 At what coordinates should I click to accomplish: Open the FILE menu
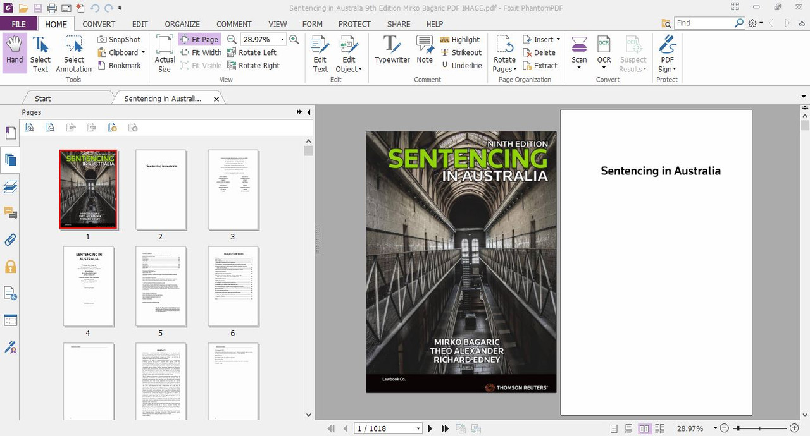click(x=19, y=24)
